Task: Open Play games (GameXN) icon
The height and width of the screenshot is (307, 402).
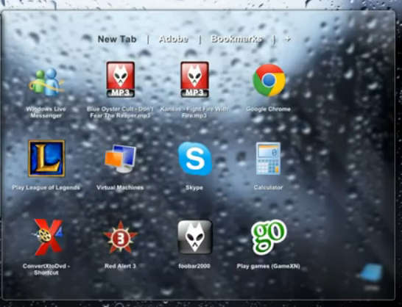Action: coord(269,237)
